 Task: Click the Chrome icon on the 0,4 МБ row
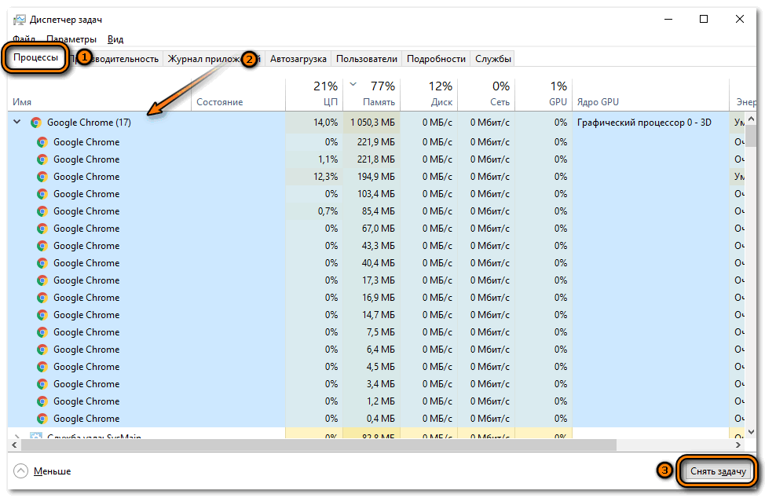42,419
